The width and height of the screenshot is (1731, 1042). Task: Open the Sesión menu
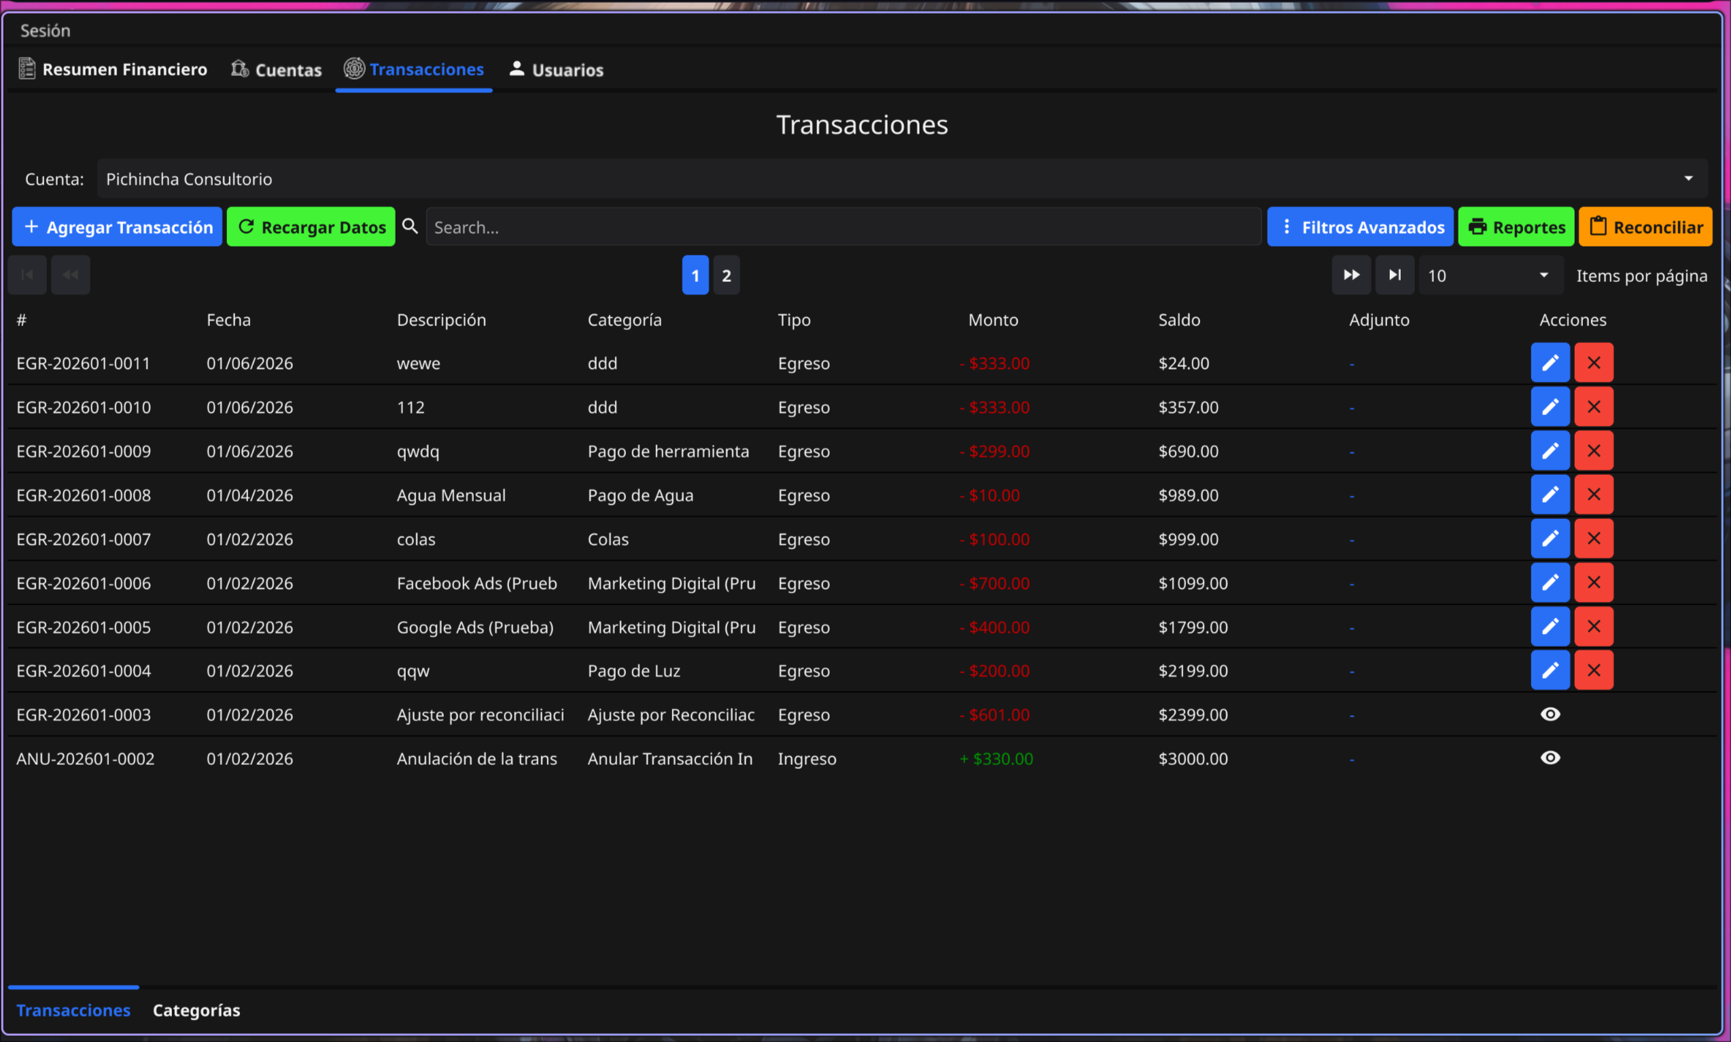tap(45, 30)
